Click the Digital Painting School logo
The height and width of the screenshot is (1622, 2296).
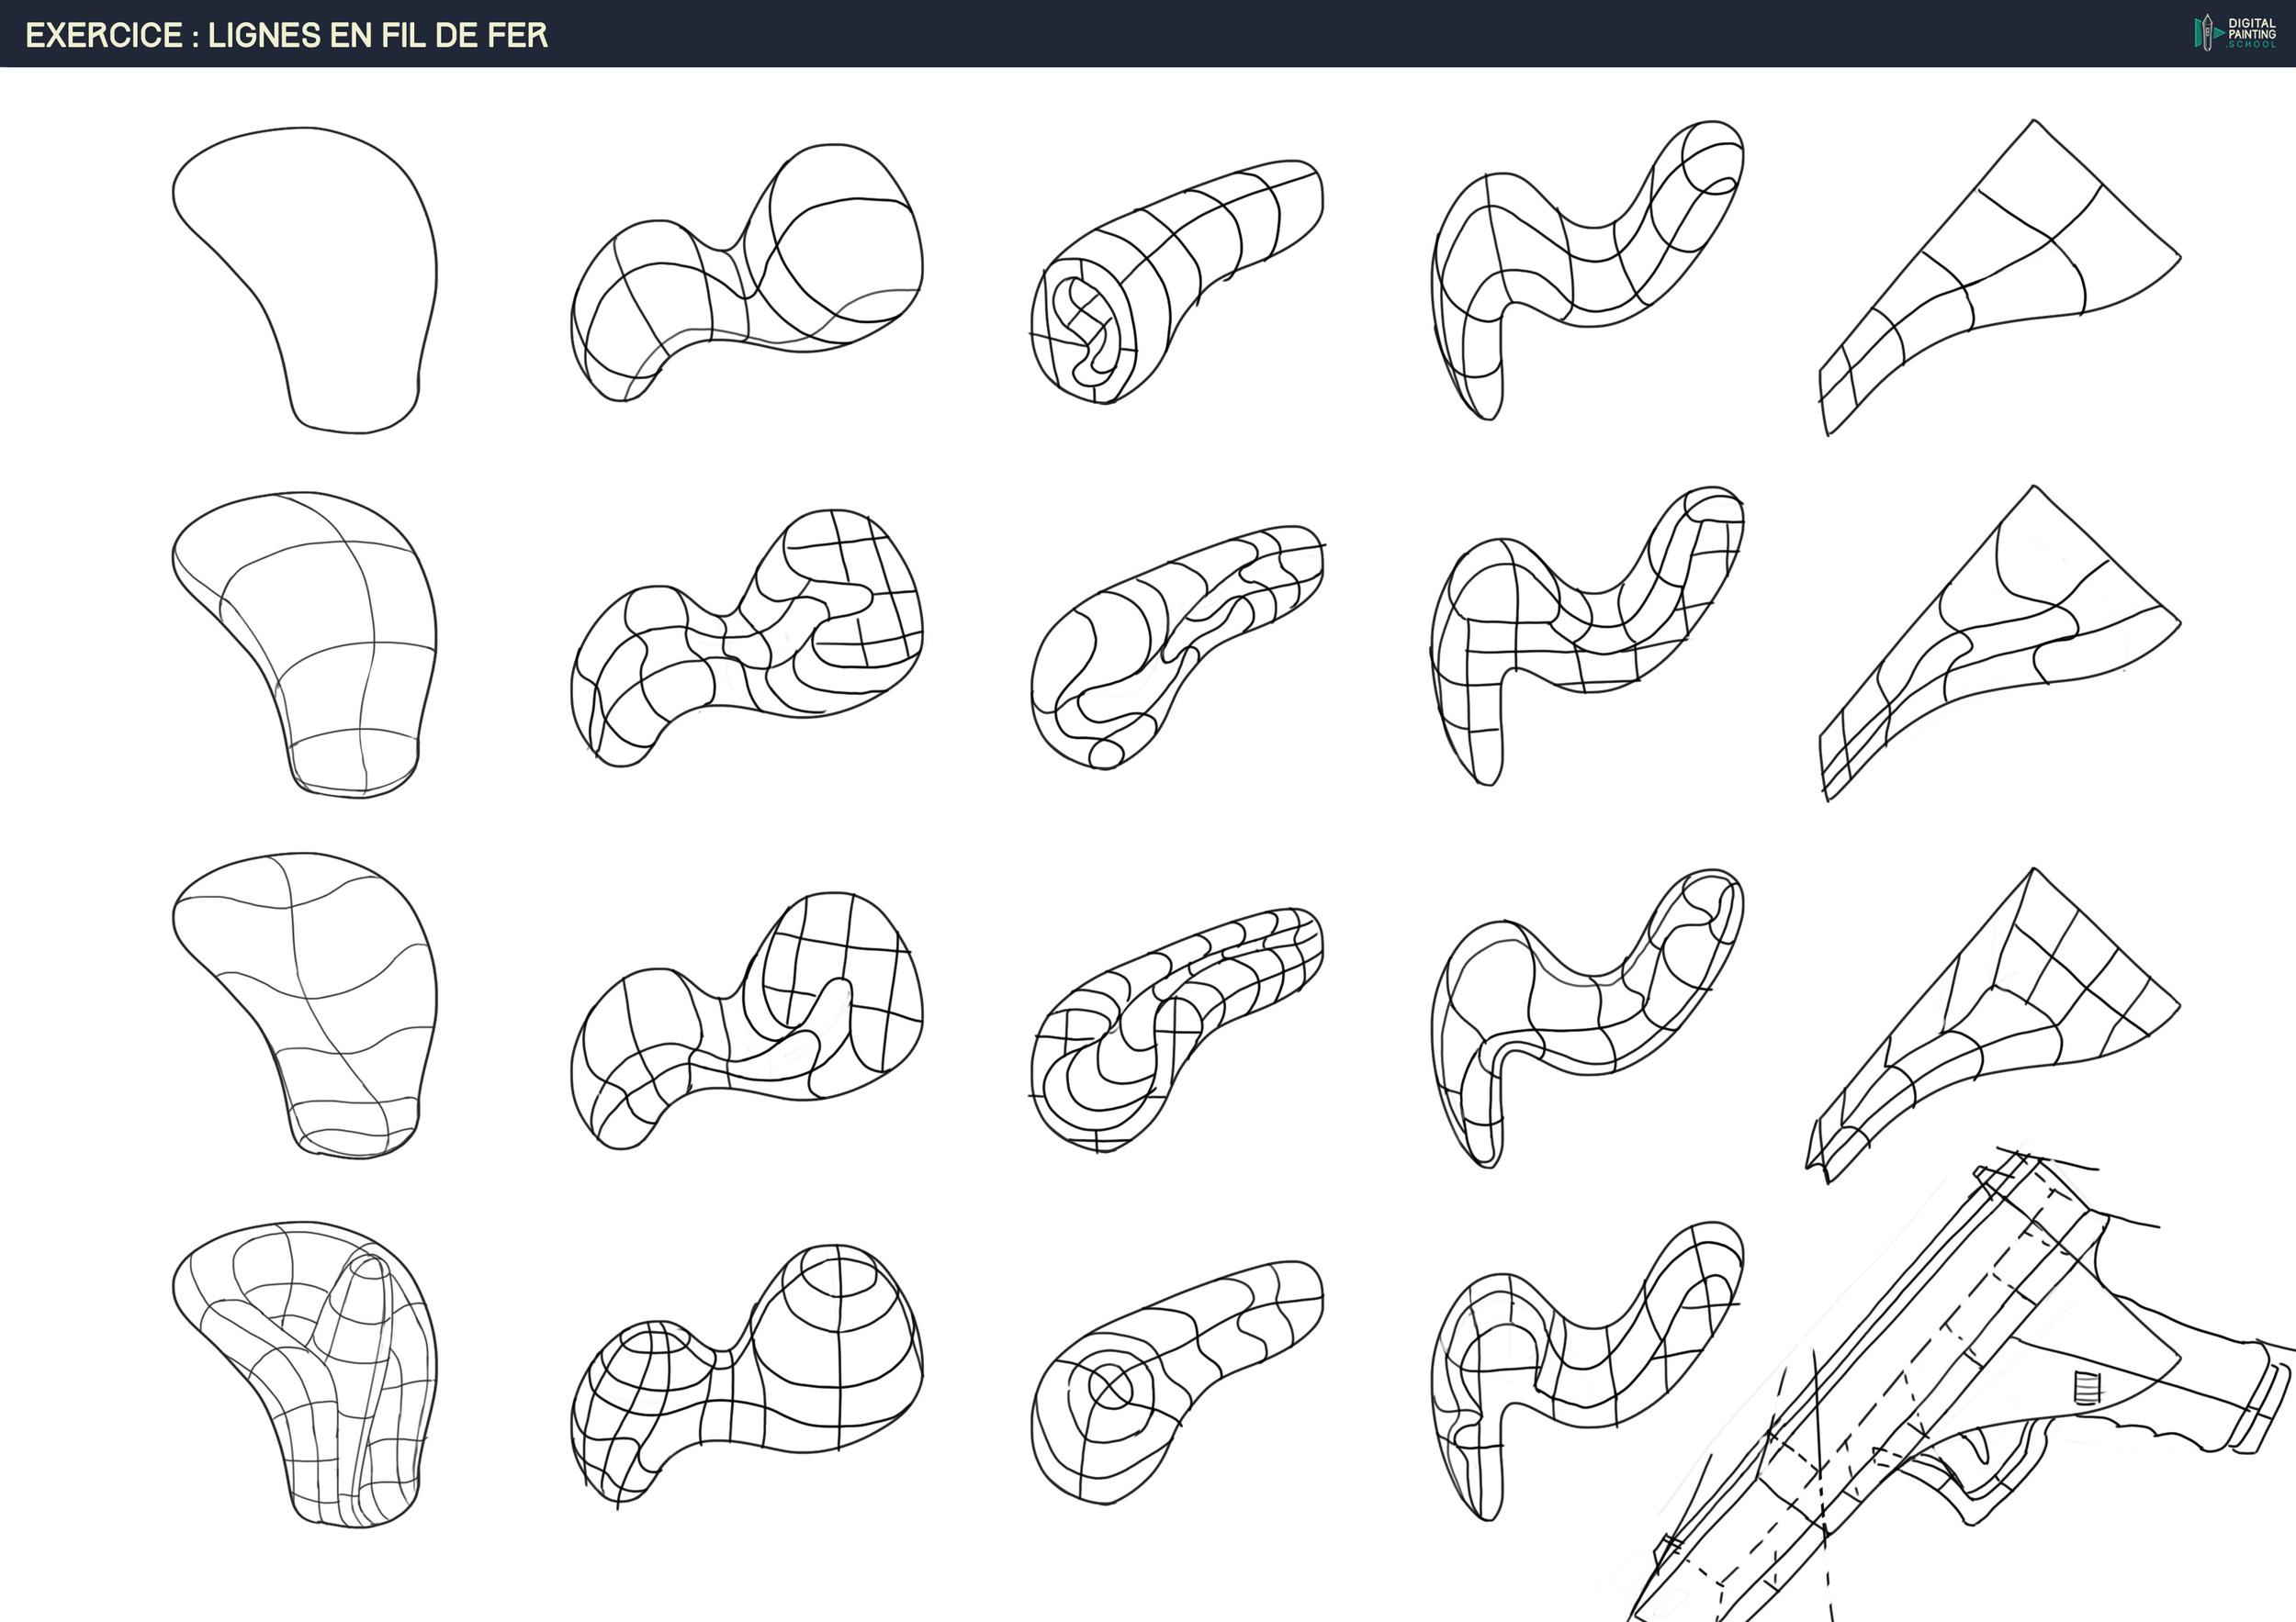tap(2236, 33)
